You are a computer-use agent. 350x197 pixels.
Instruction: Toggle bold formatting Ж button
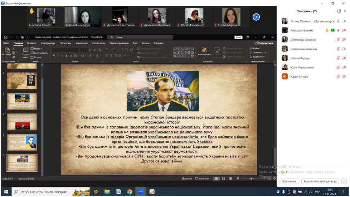pos(54,56)
